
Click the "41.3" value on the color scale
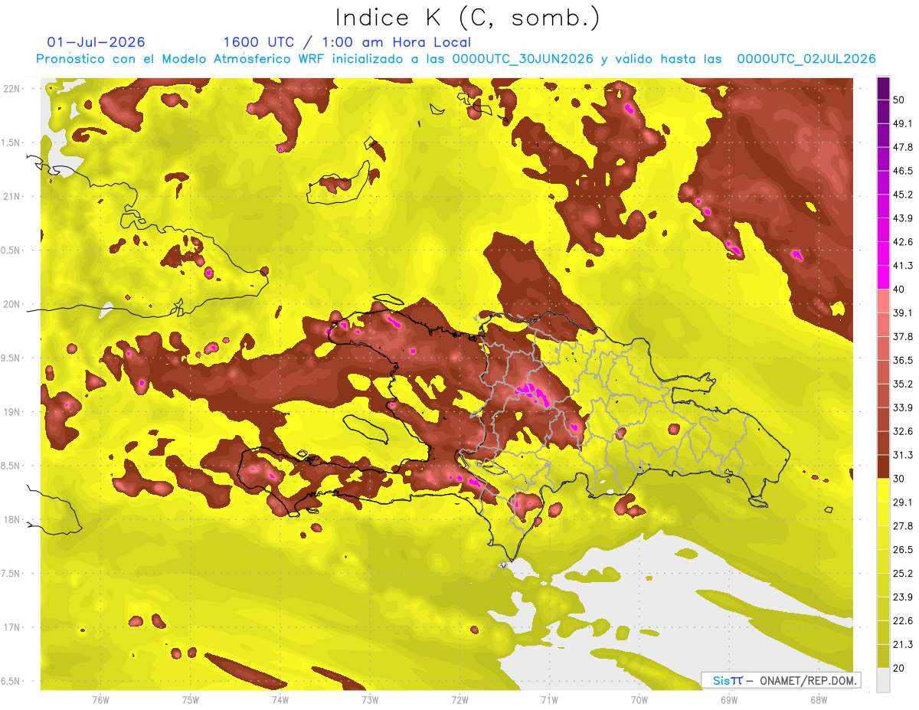(x=902, y=266)
